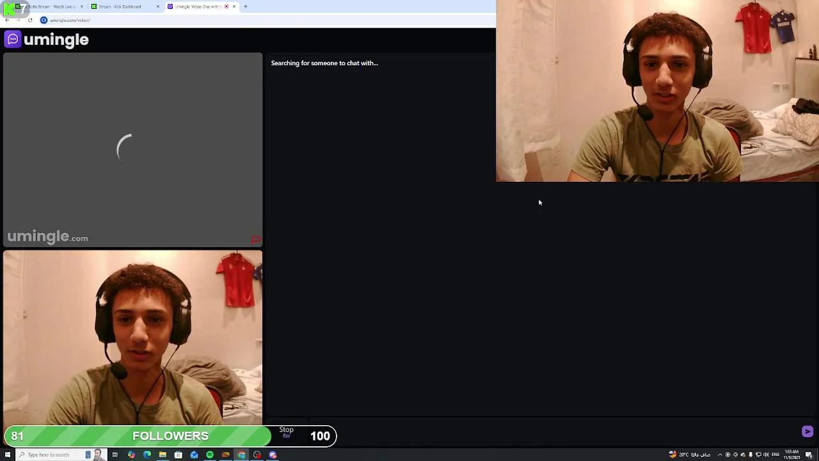Click your own webcam preview on Umingle
Screen dimensions: 819x461
click(x=132, y=337)
